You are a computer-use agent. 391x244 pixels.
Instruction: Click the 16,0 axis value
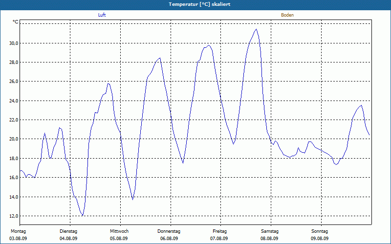click(14, 178)
